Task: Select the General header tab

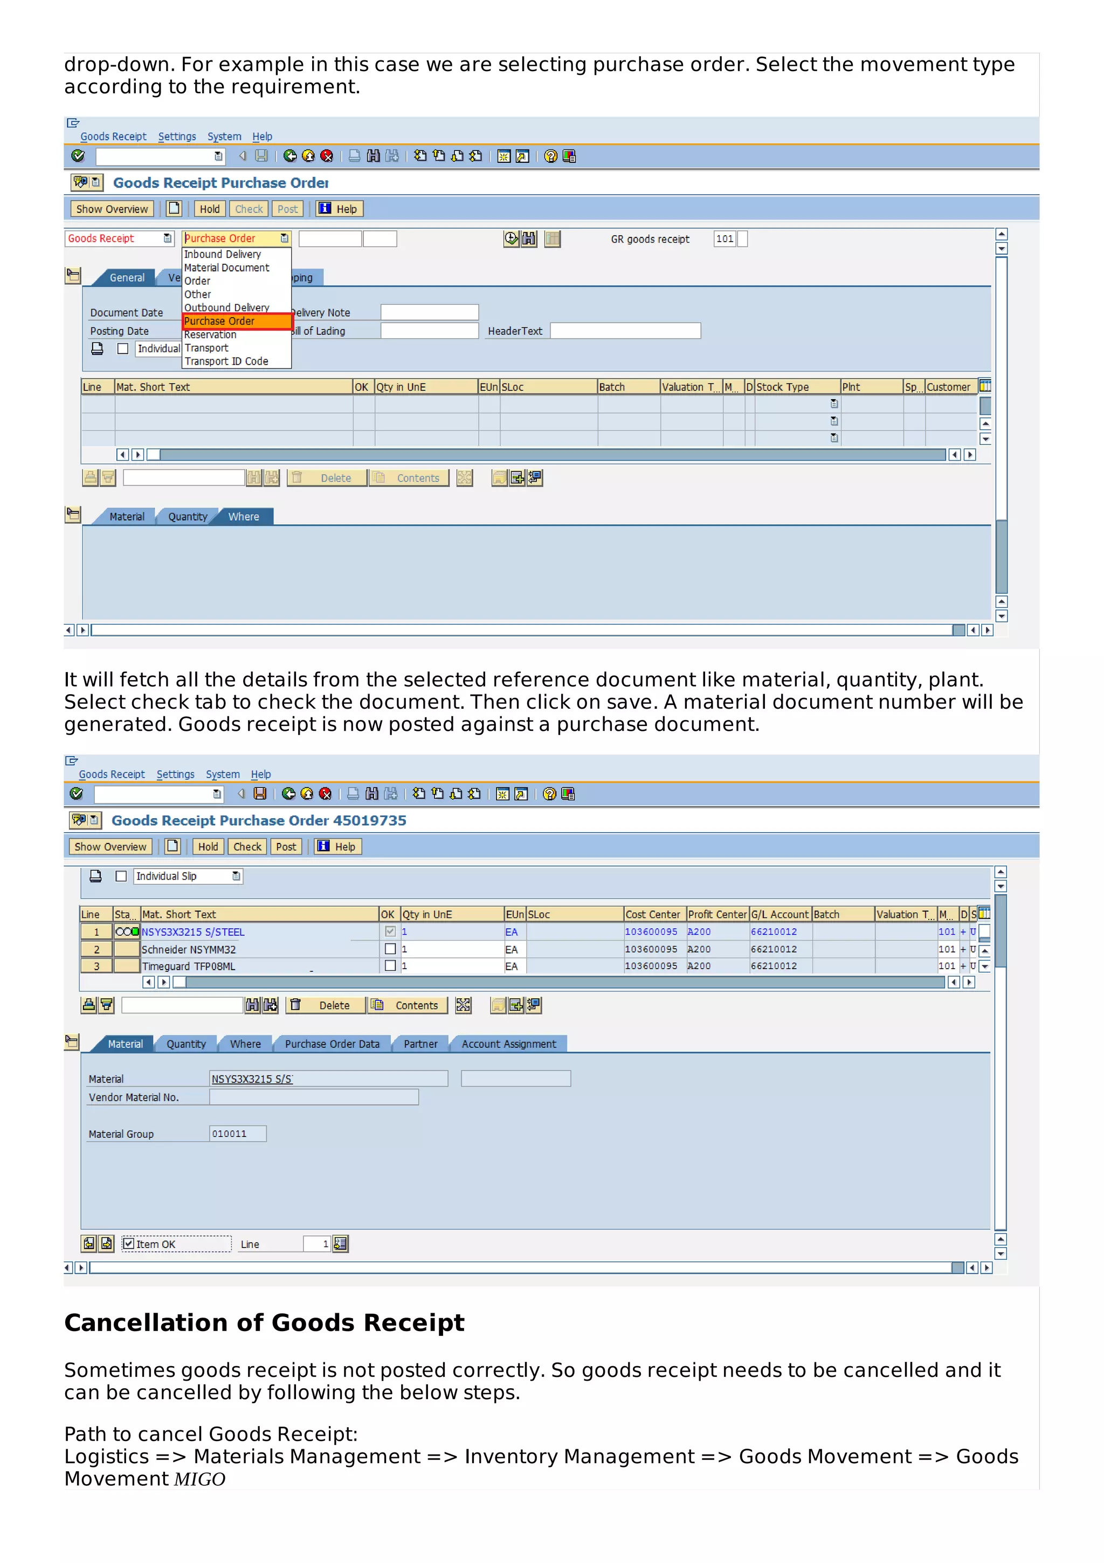Action: tap(127, 278)
